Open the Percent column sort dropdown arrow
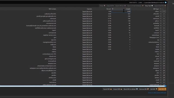Screen dimensions: 174x98 pos(113,9)
